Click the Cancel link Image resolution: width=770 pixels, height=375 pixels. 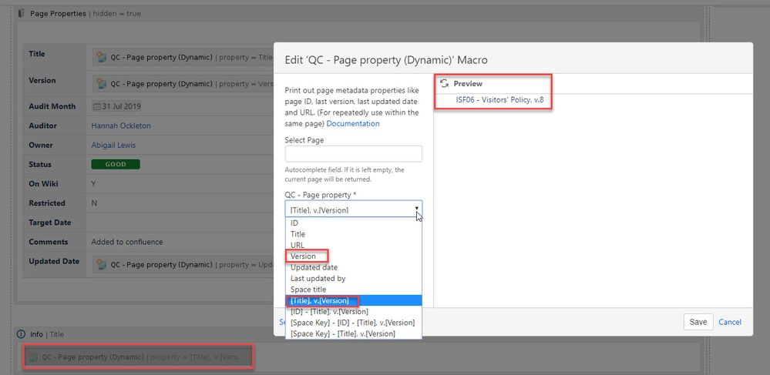pyautogui.click(x=730, y=322)
